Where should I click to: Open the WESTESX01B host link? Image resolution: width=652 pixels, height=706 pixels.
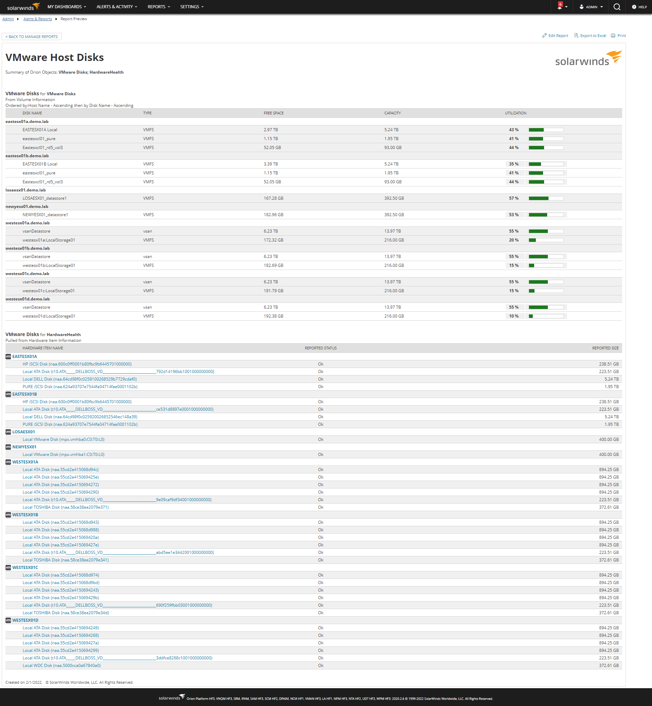(x=25, y=515)
